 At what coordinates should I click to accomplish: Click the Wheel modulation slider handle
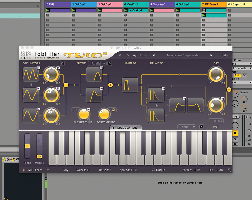(39, 156)
